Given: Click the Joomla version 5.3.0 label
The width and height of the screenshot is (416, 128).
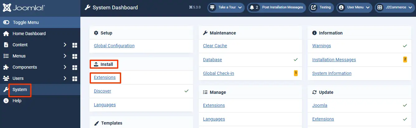Looking at the screenshot, I should [195, 7].
